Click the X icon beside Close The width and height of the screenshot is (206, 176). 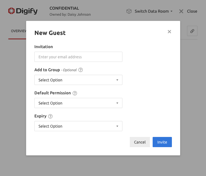[181, 11]
